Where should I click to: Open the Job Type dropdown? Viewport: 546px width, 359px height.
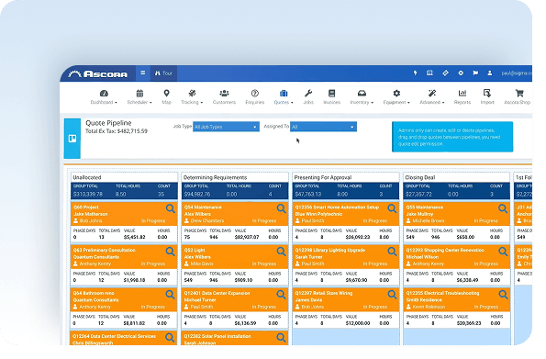226,127
